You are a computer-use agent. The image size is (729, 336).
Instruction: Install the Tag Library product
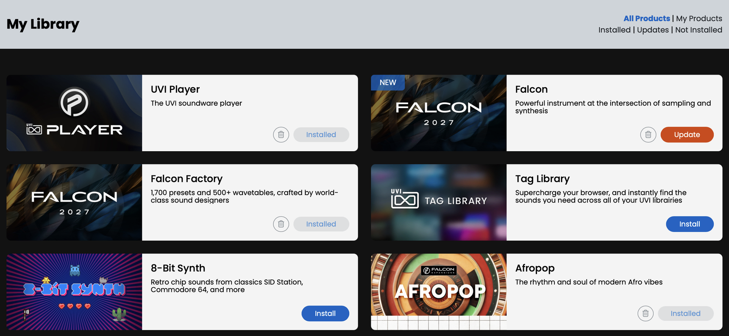point(690,224)
